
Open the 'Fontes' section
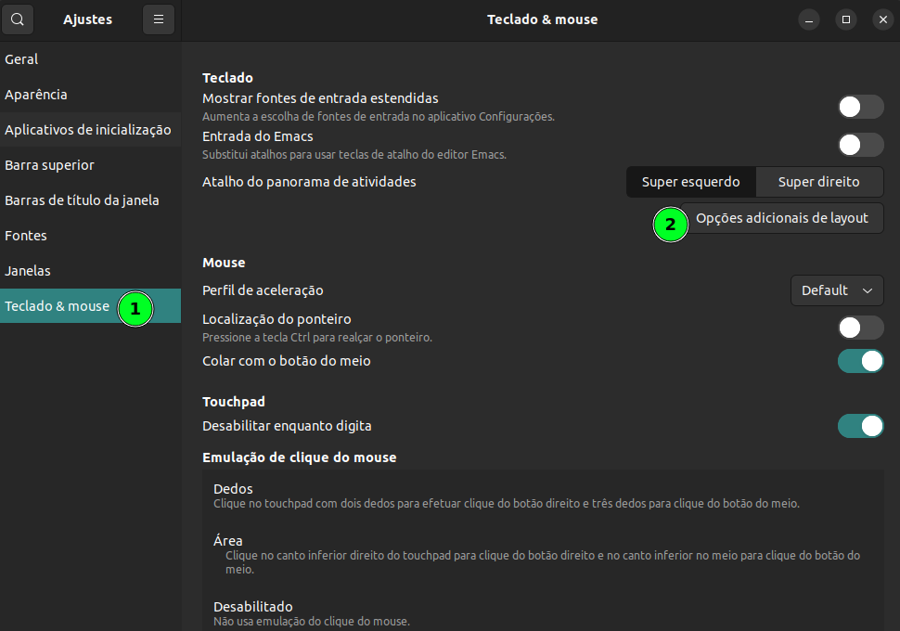[25, 235]
